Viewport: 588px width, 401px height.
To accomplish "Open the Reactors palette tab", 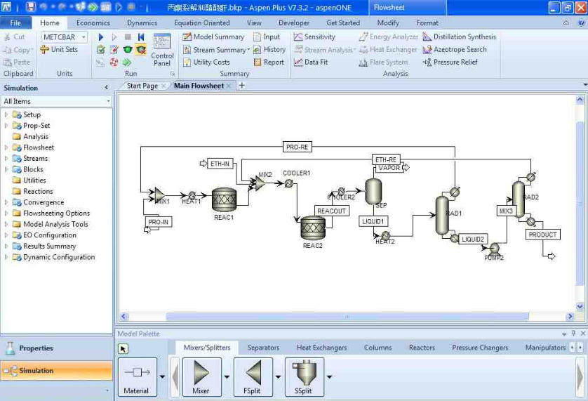I will click(x=422, y=348).
